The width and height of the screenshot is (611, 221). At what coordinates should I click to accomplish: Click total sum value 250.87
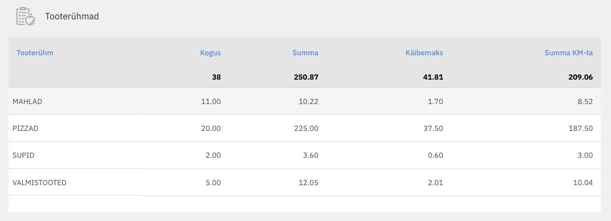(306, 77)
